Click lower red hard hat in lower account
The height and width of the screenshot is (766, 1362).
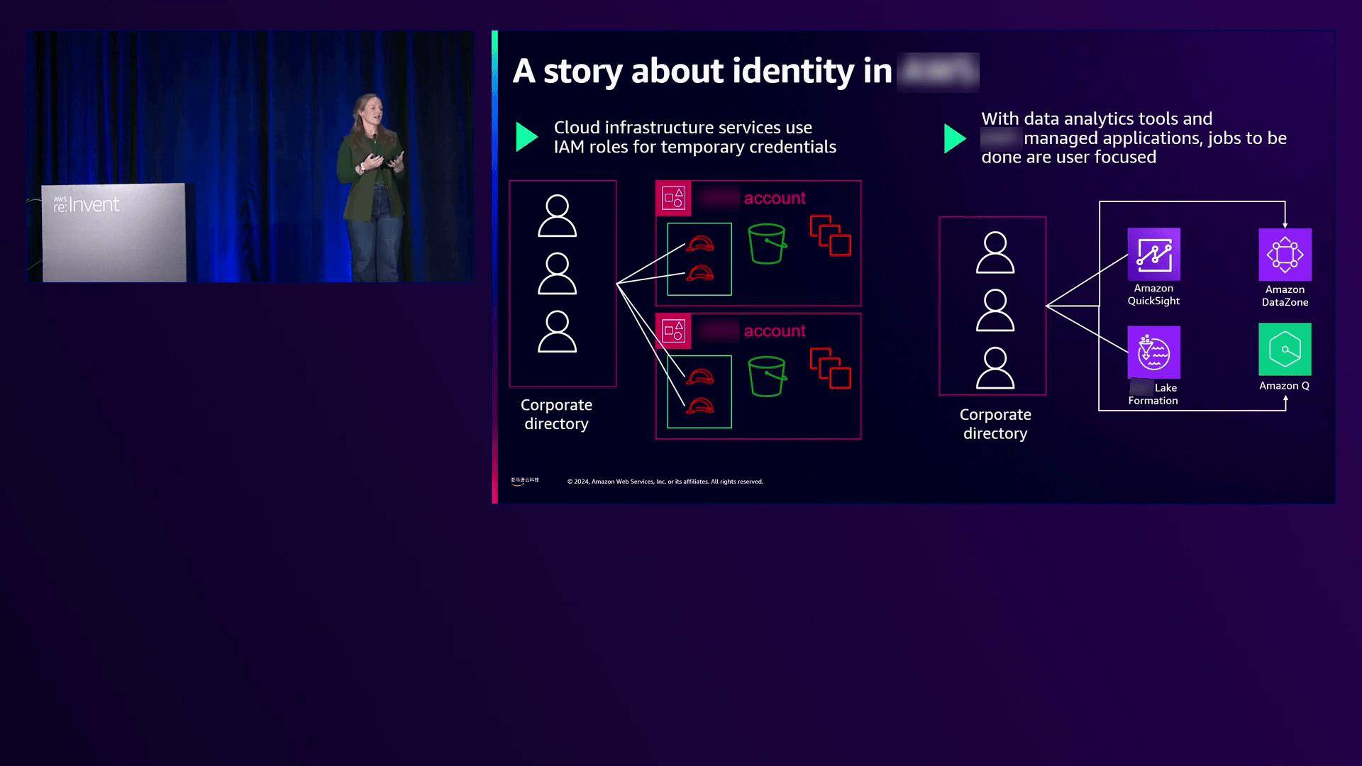point(699,406)
